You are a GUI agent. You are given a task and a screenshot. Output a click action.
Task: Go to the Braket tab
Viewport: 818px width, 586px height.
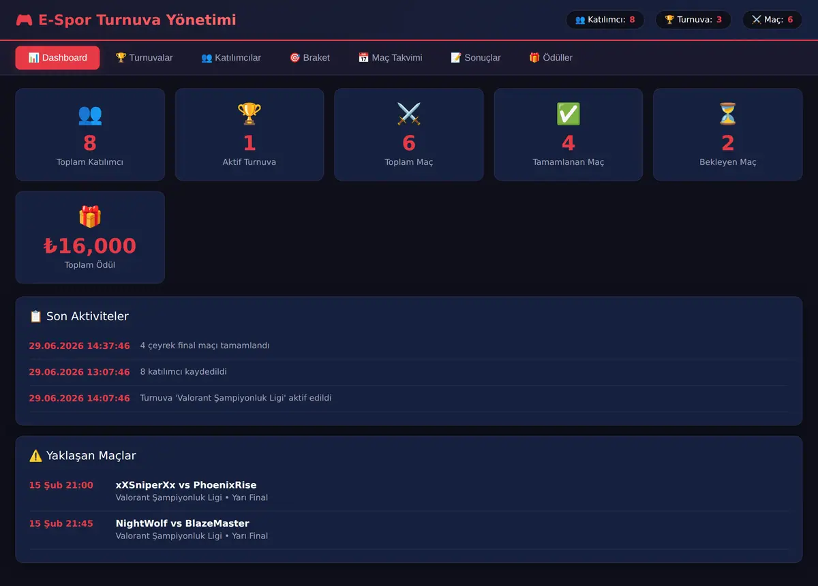309,58
